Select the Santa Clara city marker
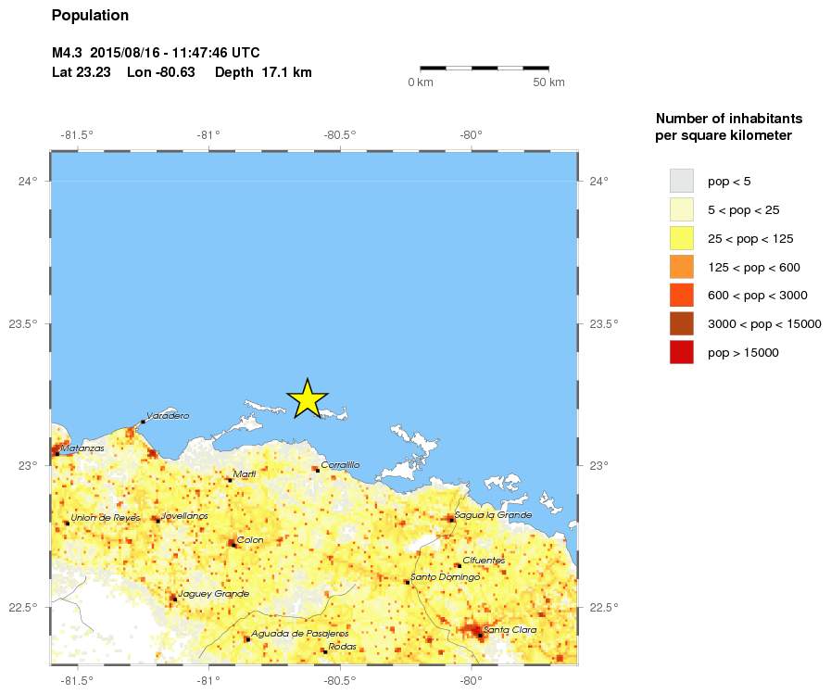This screenshot has height=694, width=831. click(x=480, y=635)
